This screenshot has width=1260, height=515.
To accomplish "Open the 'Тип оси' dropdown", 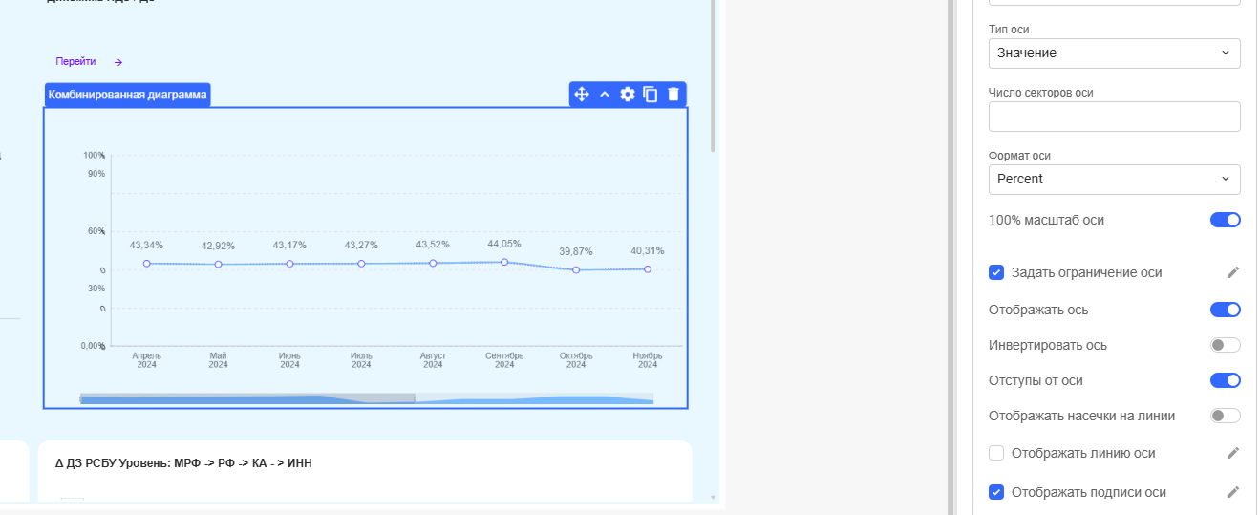I will click(x=1114, y=54).
